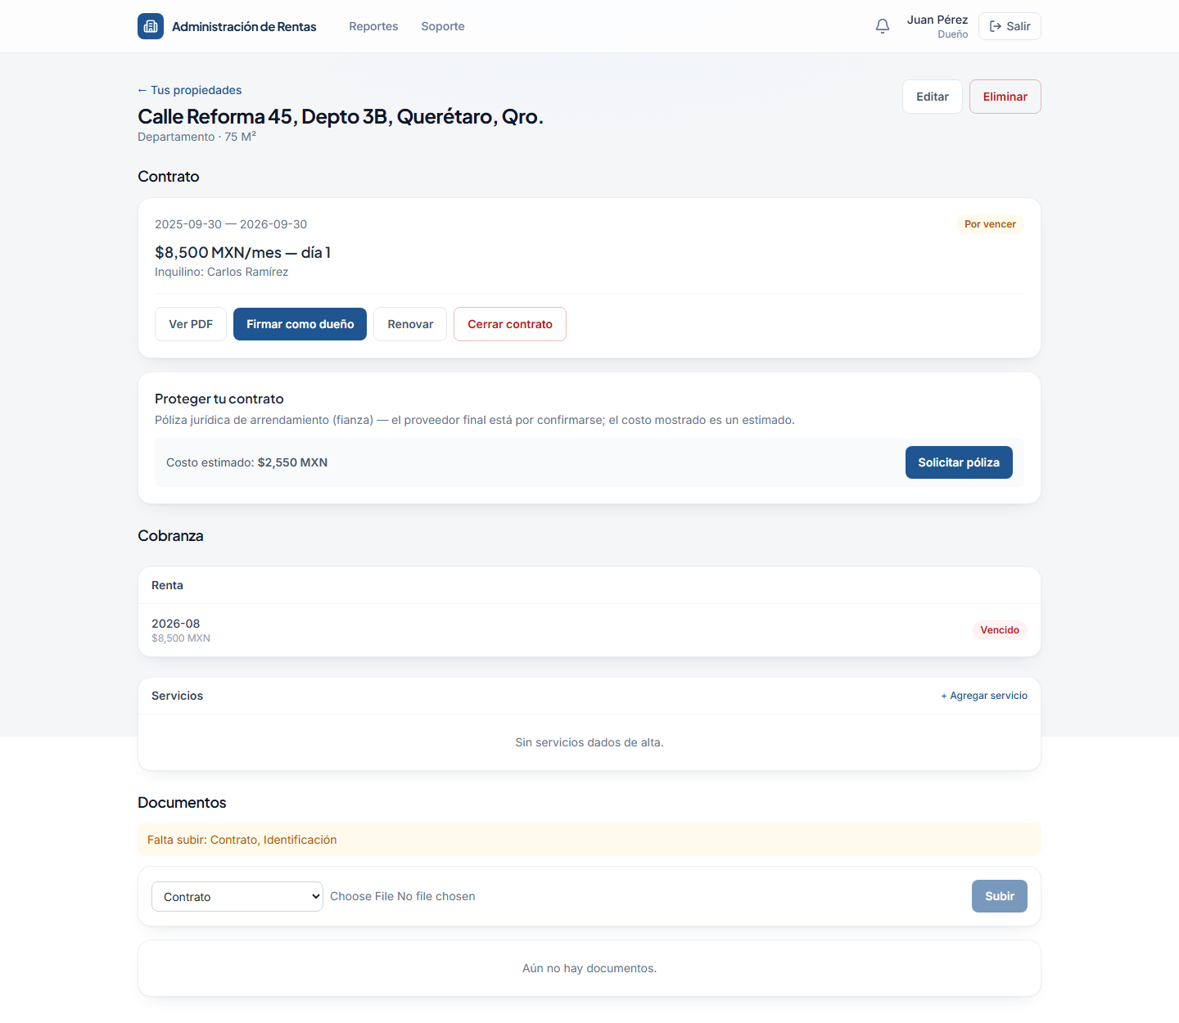The height and width of the screenshot is (1023, 1179).
Task: Click Firmar como dueño
Action: [x=300, y=324]
